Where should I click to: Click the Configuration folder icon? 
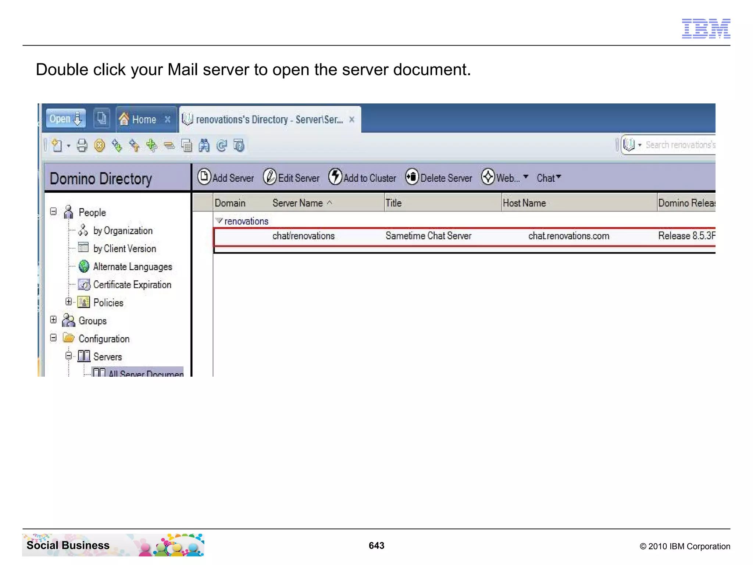click(68, 338)
